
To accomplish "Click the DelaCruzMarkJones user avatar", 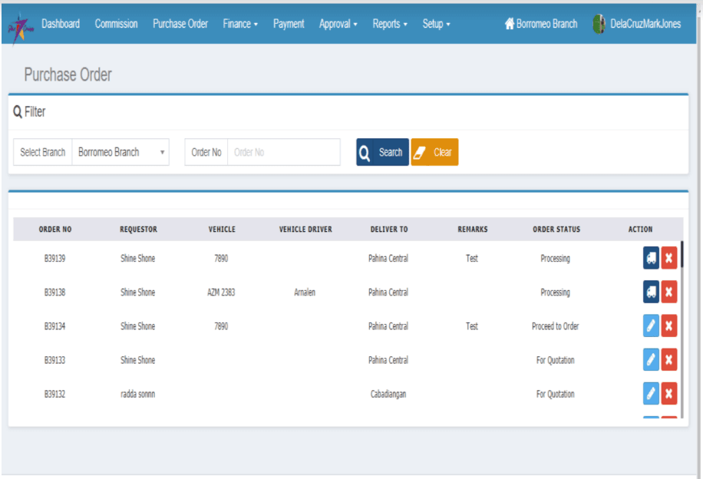I will (599, 25).
